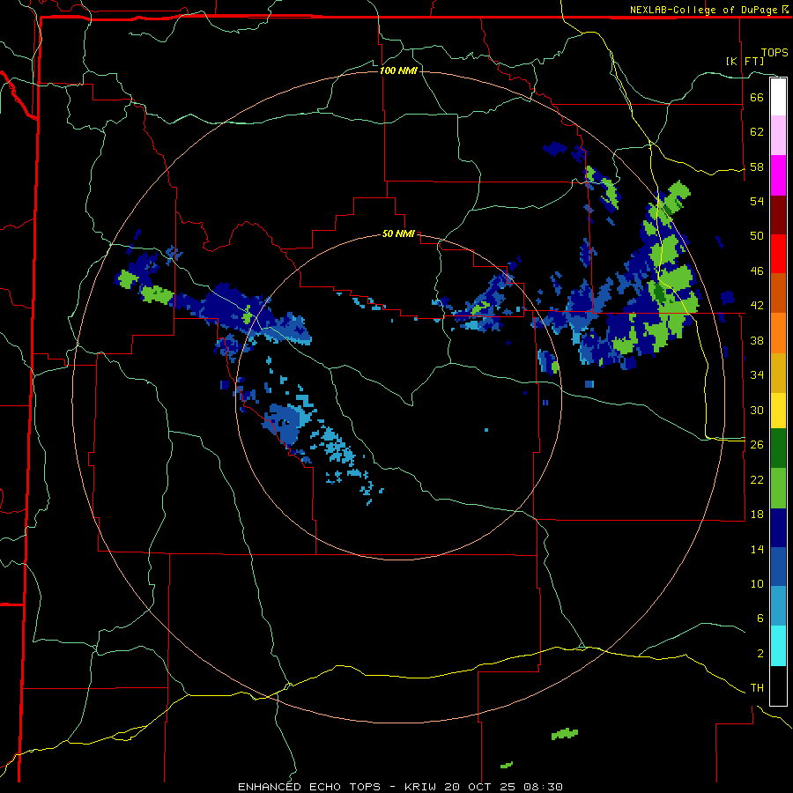Click the '38' legend value
793x793 pixels.
(x=757, y=340)
